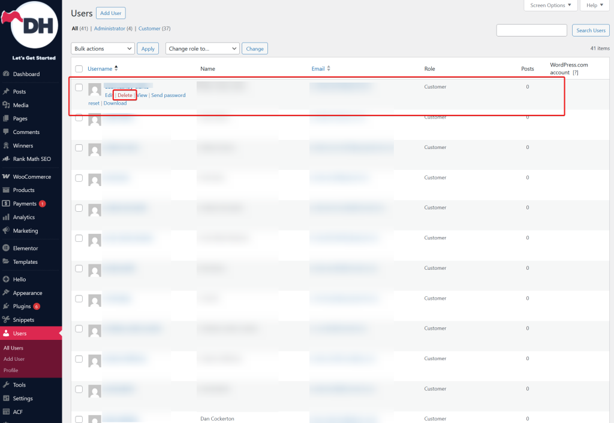Open Media via its sidebar icon
This screenshot has height=423, width=614.
coord(6,105)
